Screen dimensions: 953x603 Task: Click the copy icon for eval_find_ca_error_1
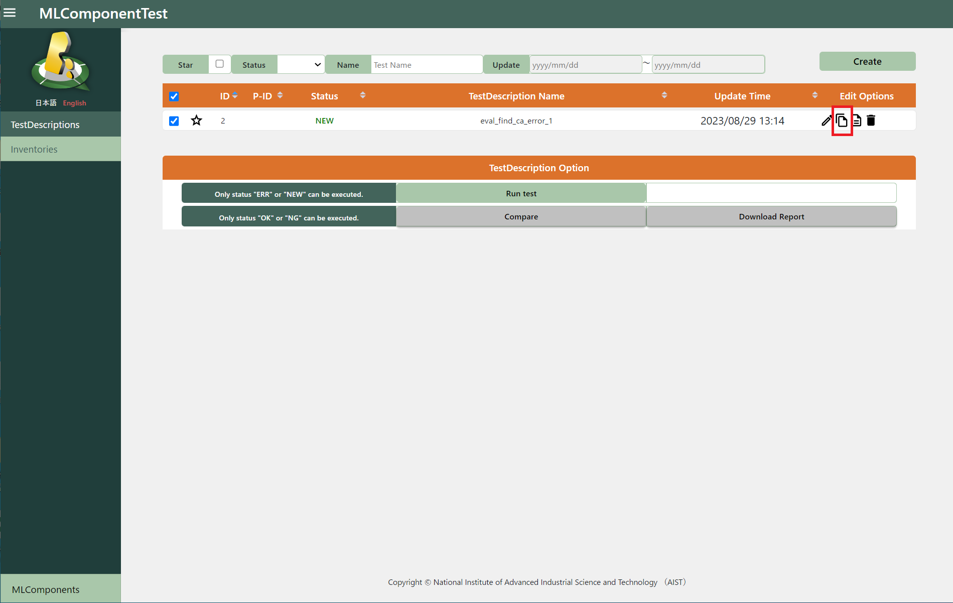842,120
